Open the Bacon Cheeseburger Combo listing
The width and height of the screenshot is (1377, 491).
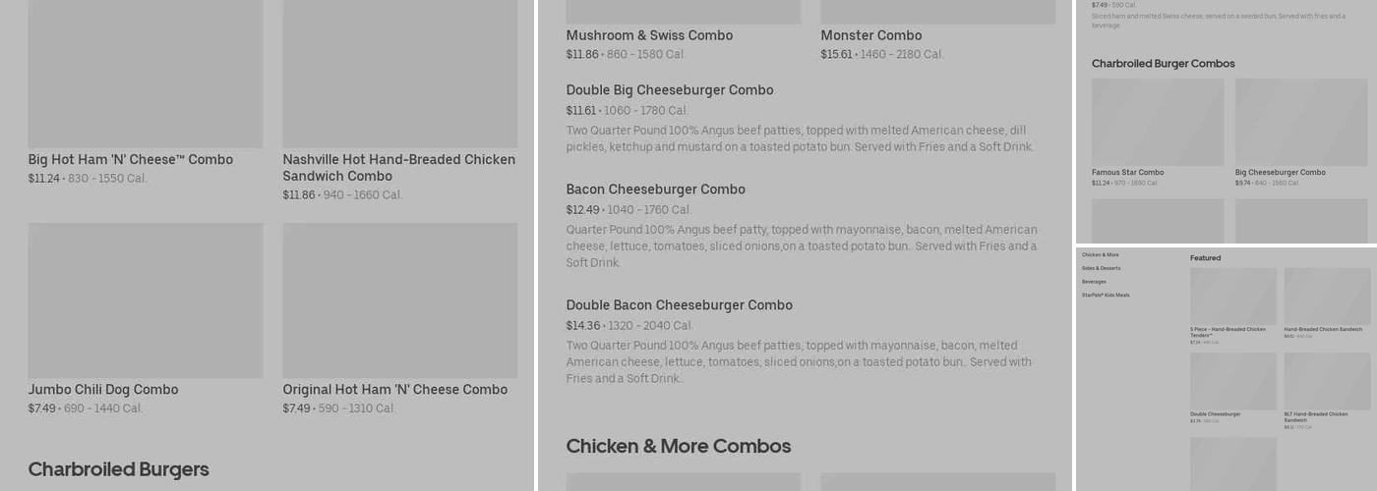[655, 190]
